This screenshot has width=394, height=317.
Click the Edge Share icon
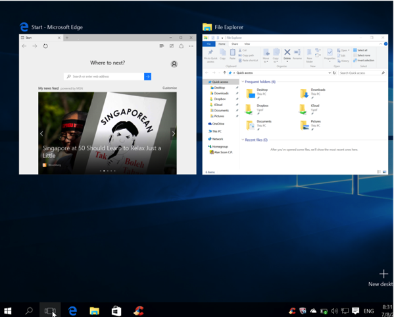click(x=181, y=46)
